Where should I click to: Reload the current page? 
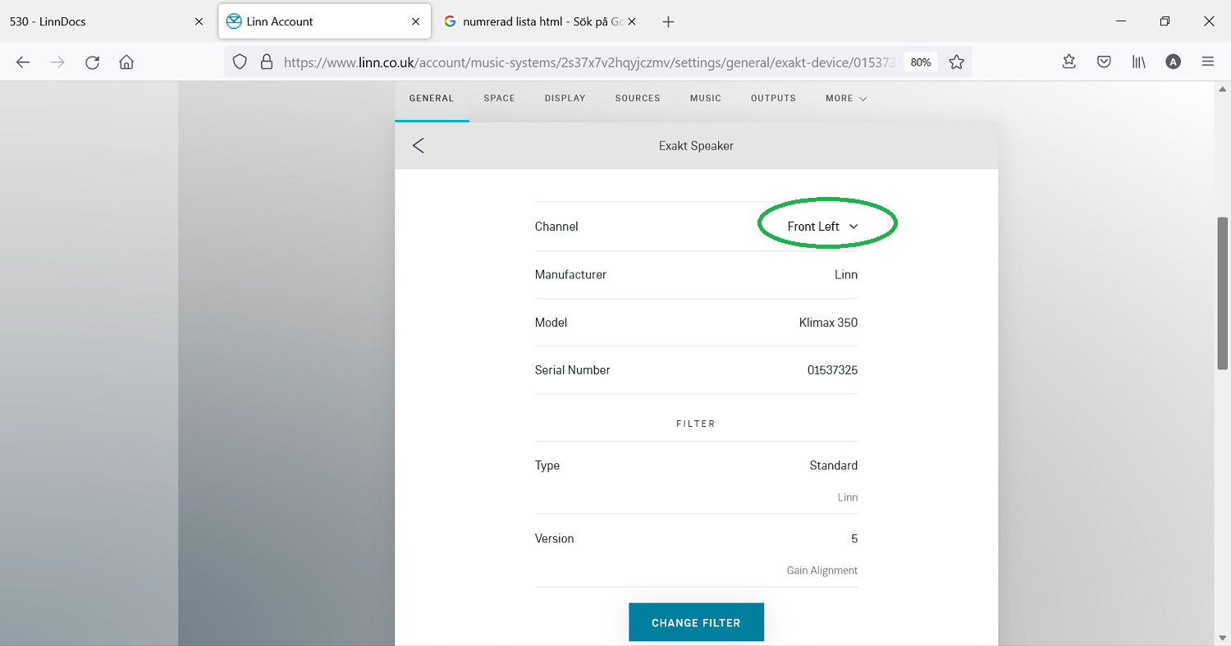(92, 62)
